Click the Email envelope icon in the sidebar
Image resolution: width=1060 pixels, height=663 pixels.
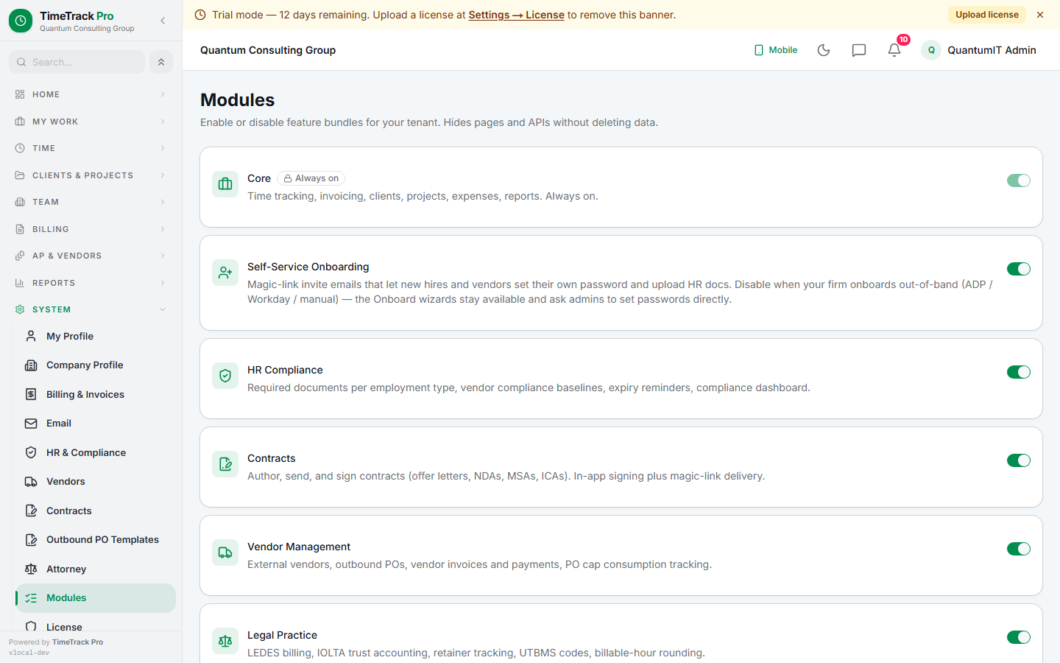(31, 424)
